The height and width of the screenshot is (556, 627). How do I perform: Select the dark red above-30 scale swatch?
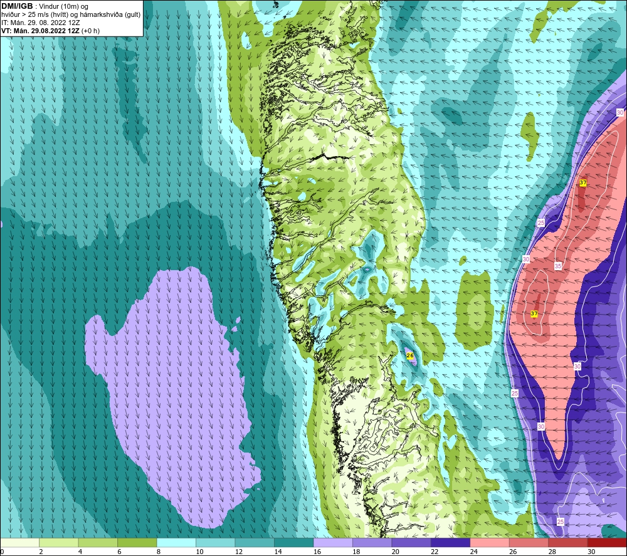608,542
